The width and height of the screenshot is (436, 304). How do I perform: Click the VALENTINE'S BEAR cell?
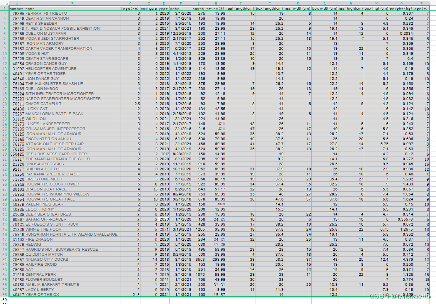point(72,204)
